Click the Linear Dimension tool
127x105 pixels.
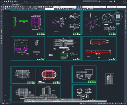pyautogui.click(x=8, y=9)
